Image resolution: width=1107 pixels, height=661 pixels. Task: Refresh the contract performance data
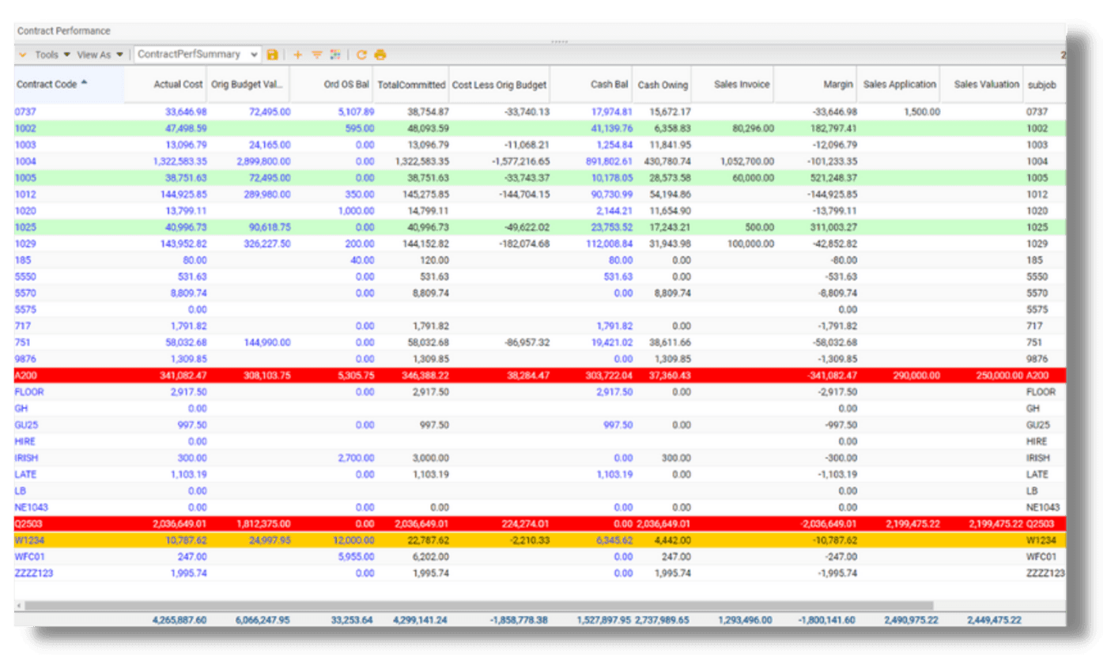click(x=361, y=55)
